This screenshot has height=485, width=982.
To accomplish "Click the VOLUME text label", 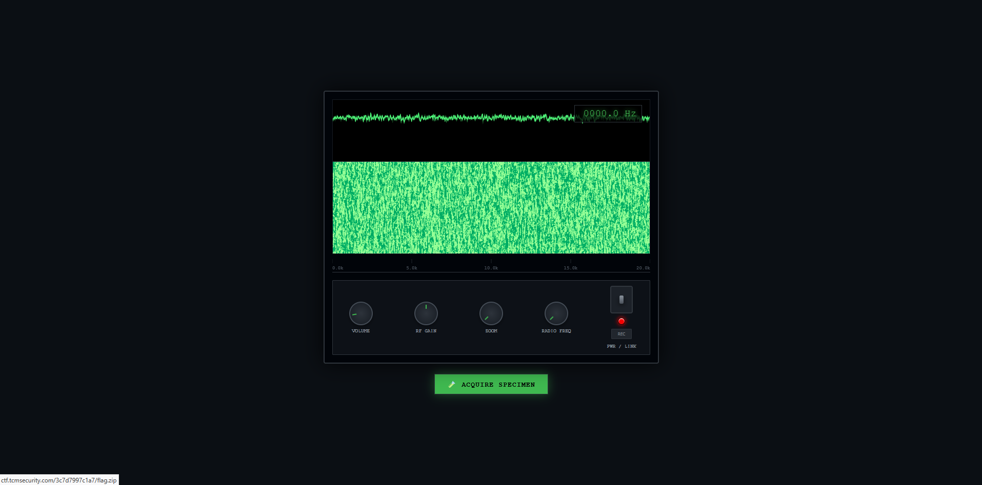I will tap(360, 331).
